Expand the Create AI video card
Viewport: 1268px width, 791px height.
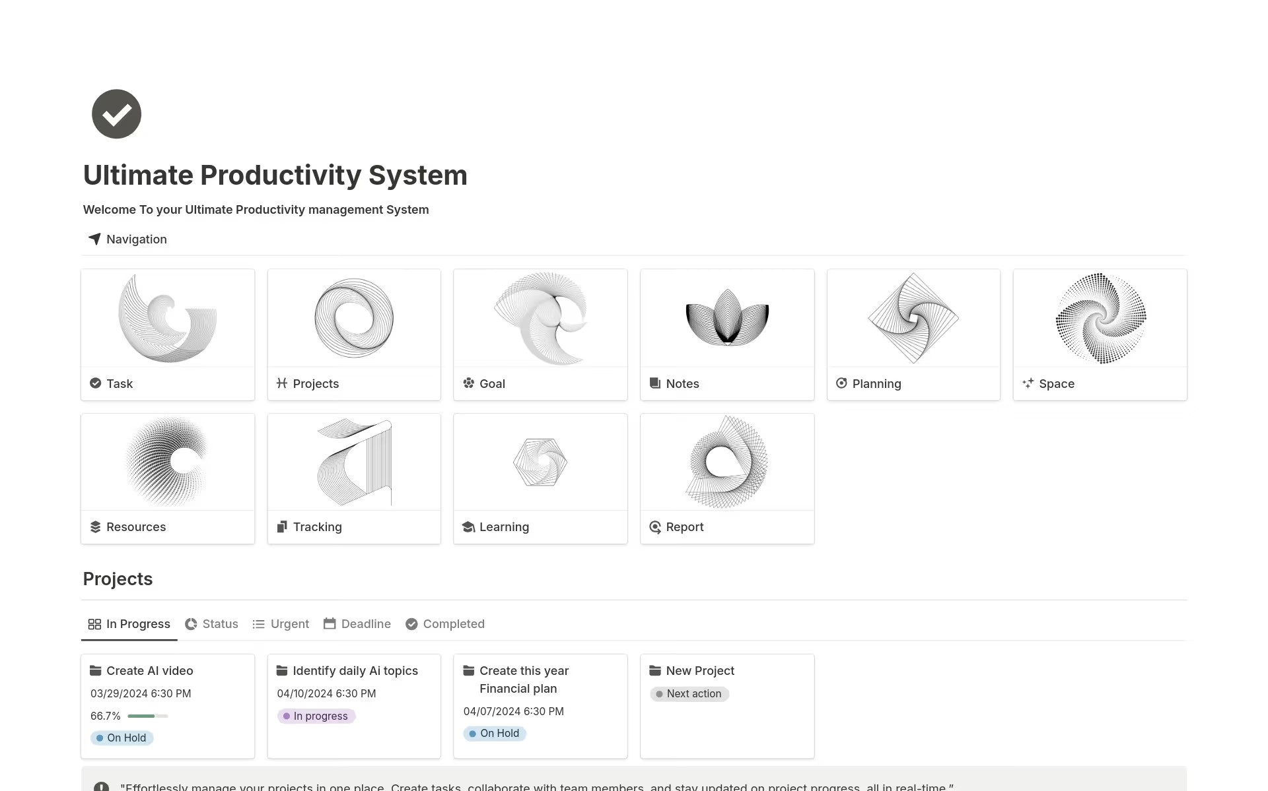tap(149, 670)
